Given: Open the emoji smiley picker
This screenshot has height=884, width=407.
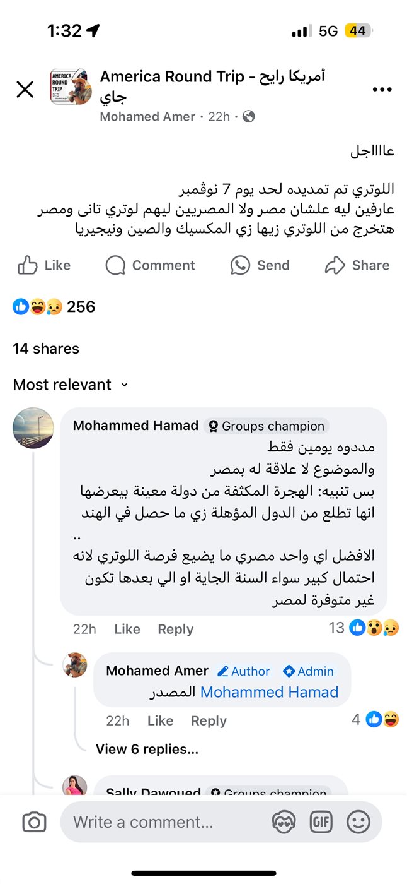Looking at the screenshot, I should pyautogui.click(x=358, y=821).
